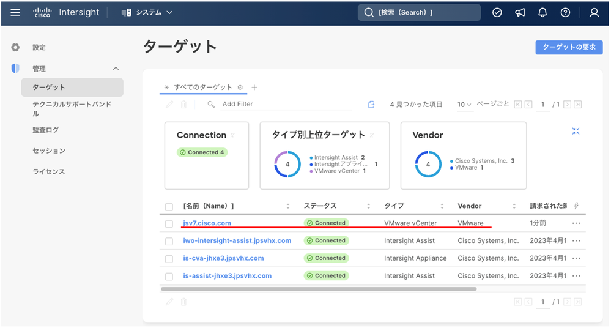Click the horizontal table scrollbar
Viewport: 611px width, 328px height.
(x=319, y=289)
